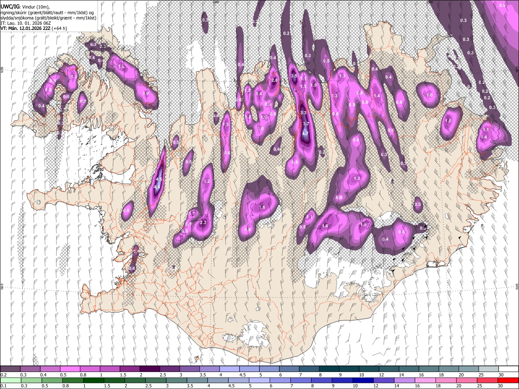Pick the darkest purple swatch between 2 and 2.5 in the top legend row
The height and width of the screenshot is (389, 519).
149,369
